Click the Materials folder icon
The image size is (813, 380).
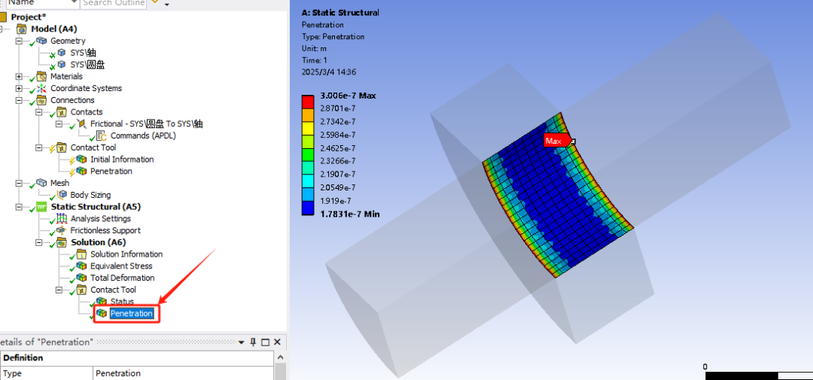(42, 76)
